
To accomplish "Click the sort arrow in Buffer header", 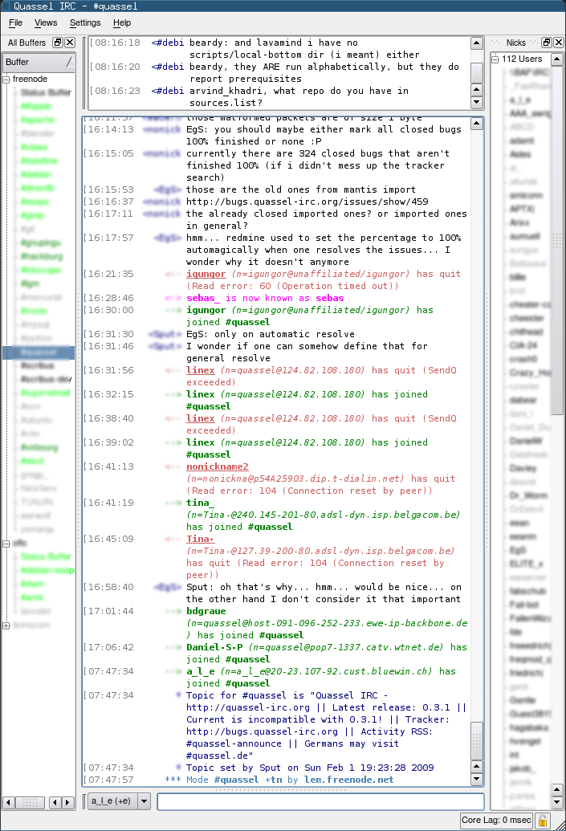I will pyautogui.click(x=69, y=62).
